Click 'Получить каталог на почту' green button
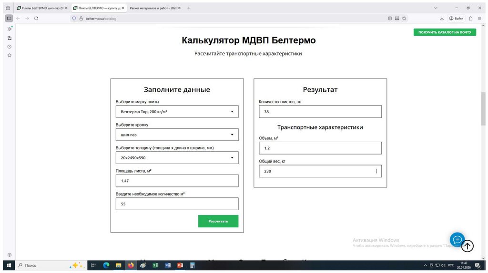488x273 pixels. (x=445, y=32)
